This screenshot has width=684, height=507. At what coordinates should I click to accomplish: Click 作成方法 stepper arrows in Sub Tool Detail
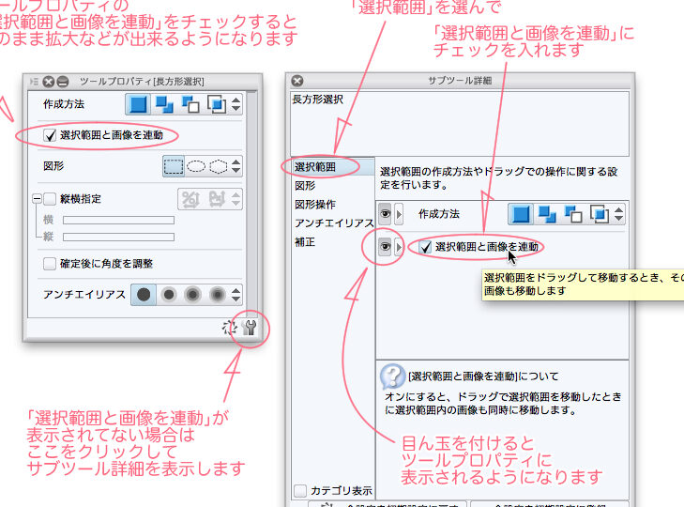(619, 214)
